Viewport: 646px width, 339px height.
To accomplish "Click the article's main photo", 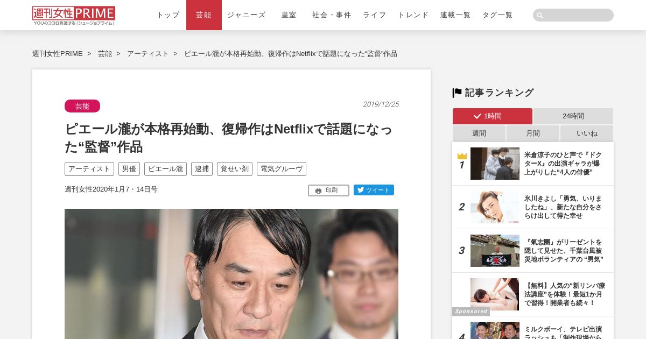I will 231,273.
